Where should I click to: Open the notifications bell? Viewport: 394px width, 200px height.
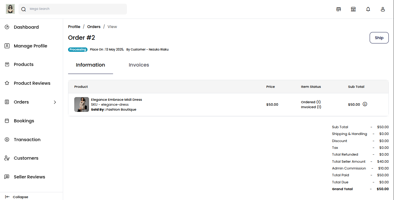(368, 9)
